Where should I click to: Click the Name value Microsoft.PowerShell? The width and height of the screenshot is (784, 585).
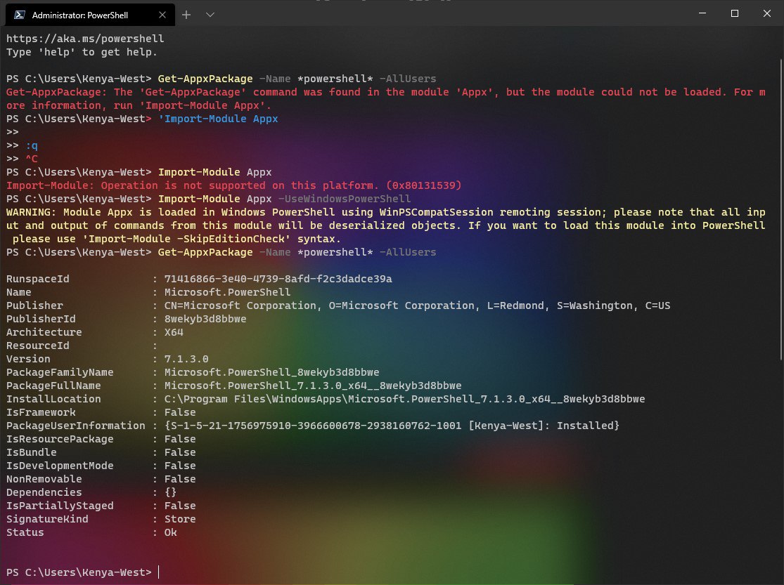227,292
